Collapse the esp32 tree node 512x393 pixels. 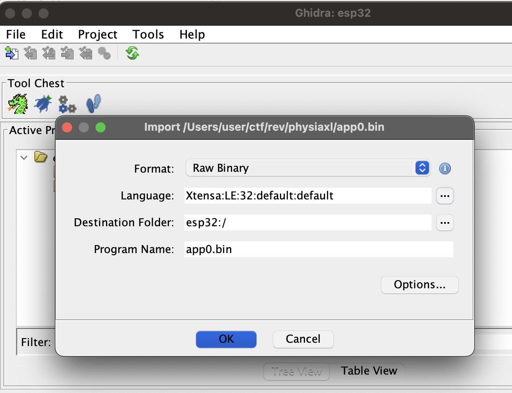pyautogui.click(x=24, y=158)
